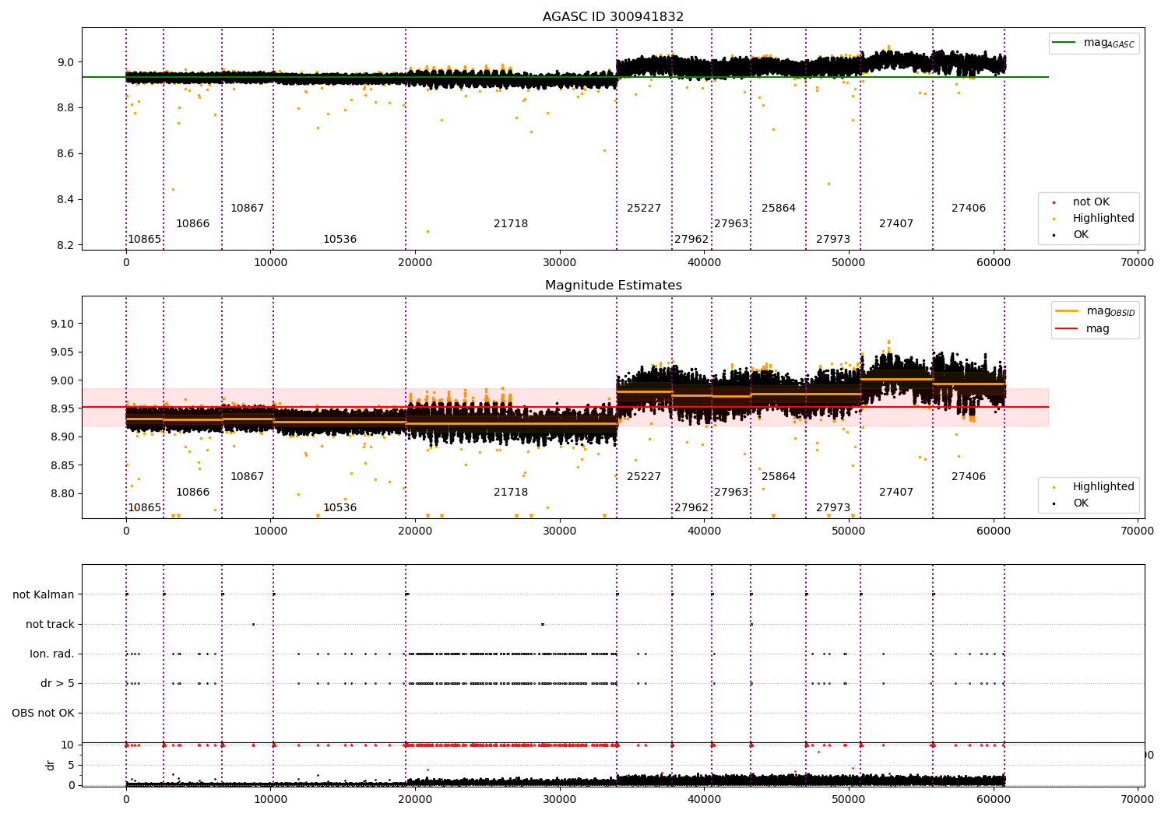1168x817 pixels.
Task: Click label 21718 in the Magnitude Estimates plot
Action: pyautogui.click(x=511, y=493)
